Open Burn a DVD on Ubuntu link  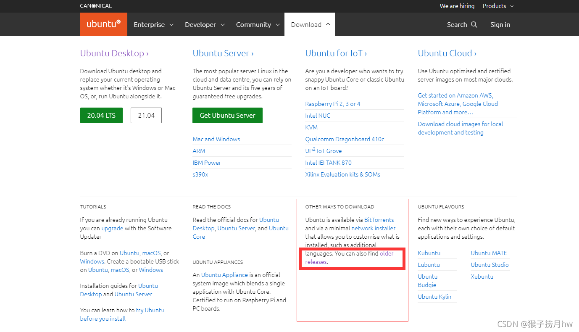point(129,253)
